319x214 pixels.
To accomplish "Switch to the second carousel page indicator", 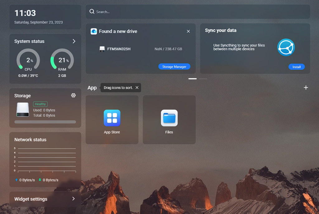I will click(x=203, y=79).
